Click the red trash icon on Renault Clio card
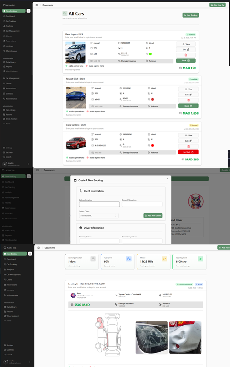 188,100
